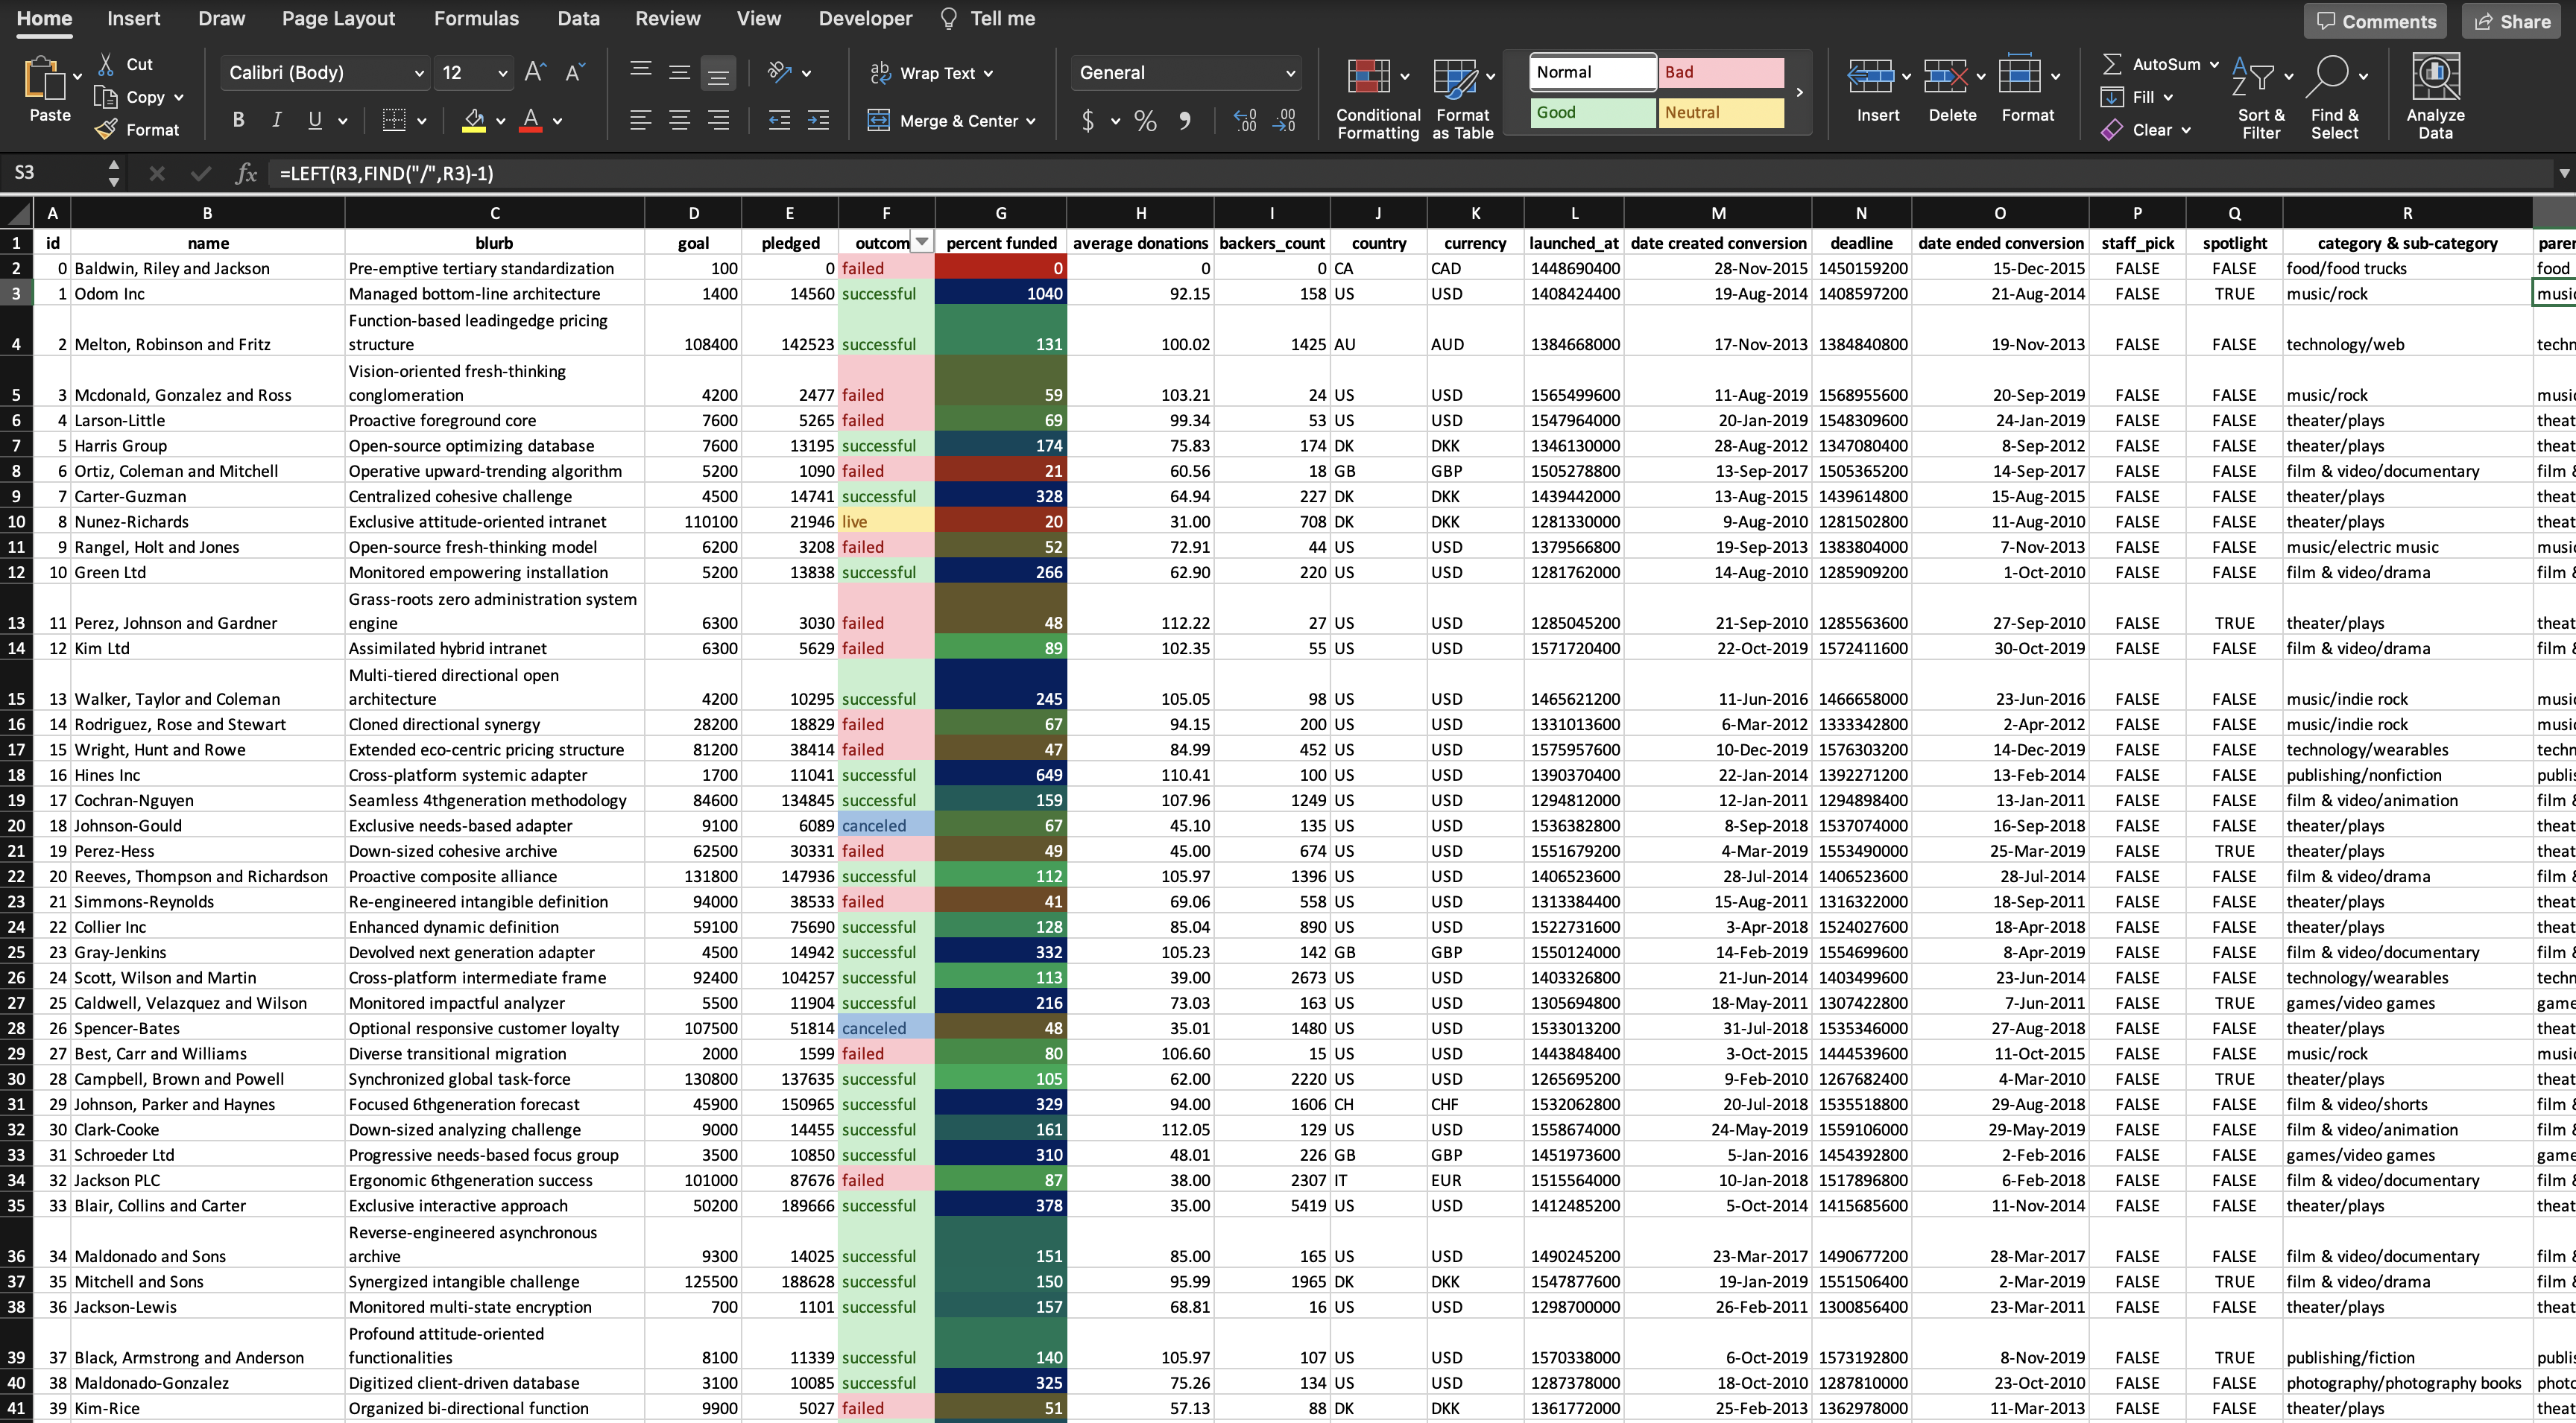Select the Format Painter tool
Screen dimensions: 2576x1423
click(x=139, y=129)
